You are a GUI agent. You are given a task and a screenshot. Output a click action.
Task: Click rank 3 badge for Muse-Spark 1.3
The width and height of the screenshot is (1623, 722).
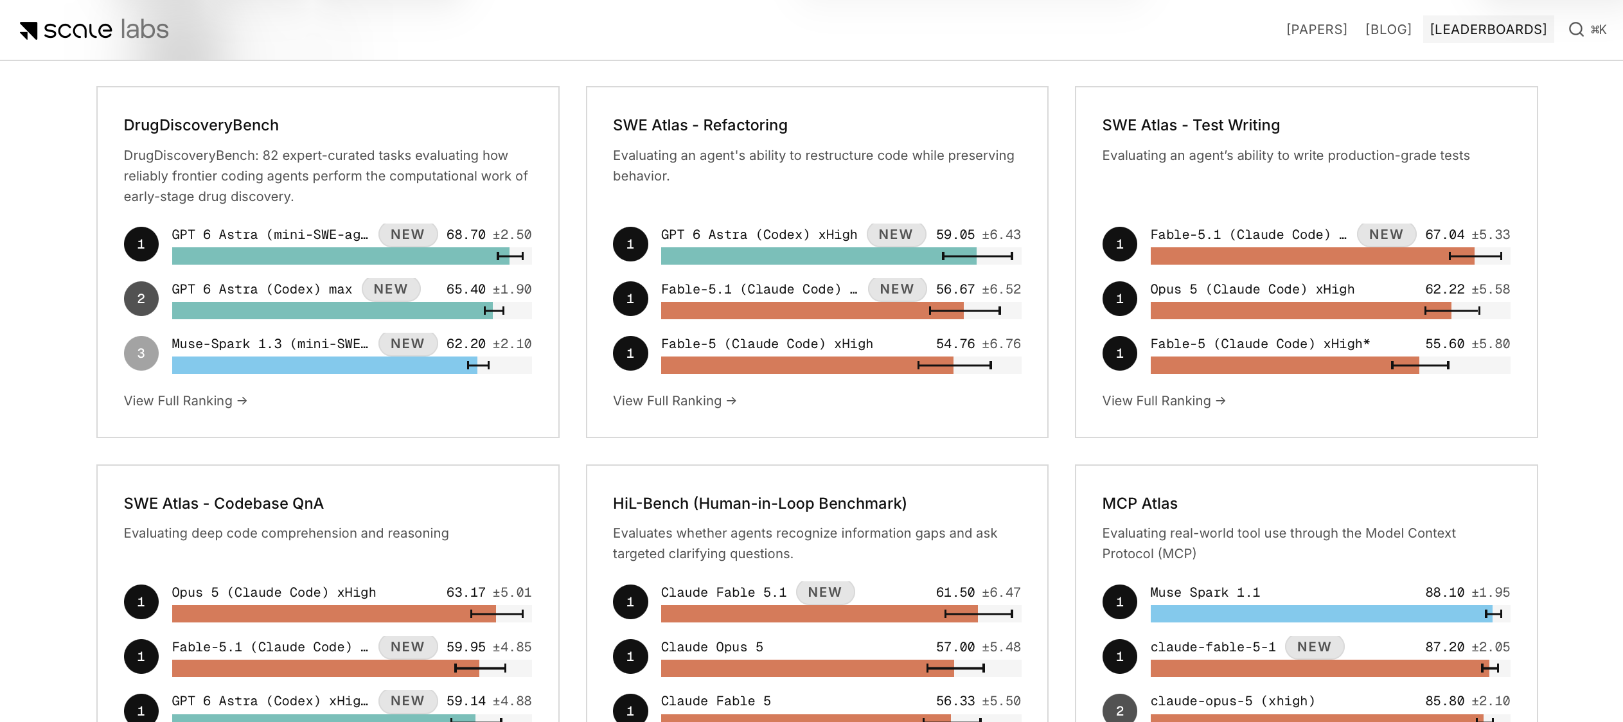[141, 353]
